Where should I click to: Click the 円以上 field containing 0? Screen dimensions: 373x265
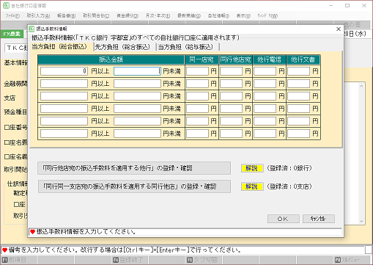click(64, 71)
